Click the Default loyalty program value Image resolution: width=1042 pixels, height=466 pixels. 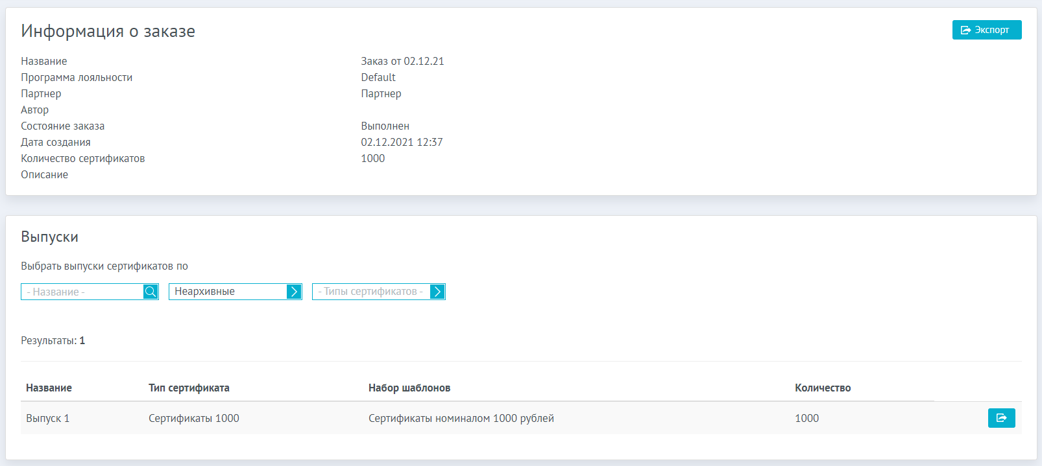click(x=378, y=77)
